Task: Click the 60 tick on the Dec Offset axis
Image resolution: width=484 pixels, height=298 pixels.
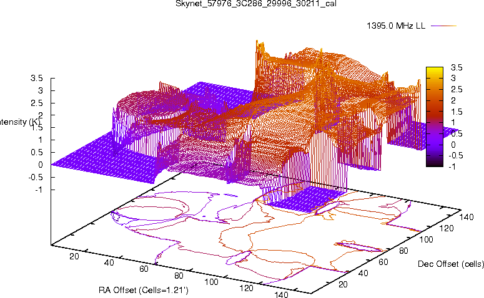Action: tap(383, 262)
